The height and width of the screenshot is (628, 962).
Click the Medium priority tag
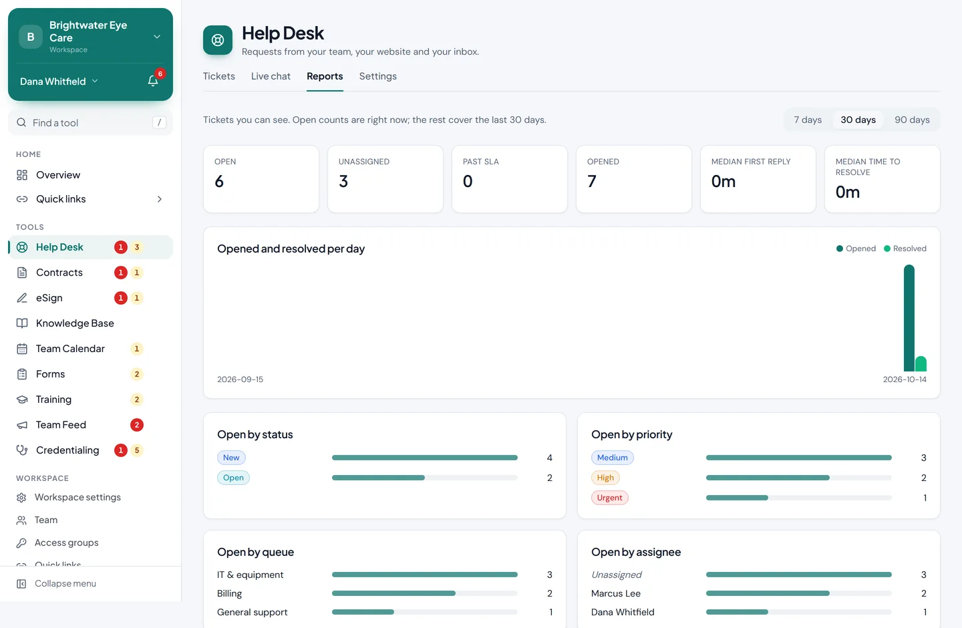[x=613, y=458]
